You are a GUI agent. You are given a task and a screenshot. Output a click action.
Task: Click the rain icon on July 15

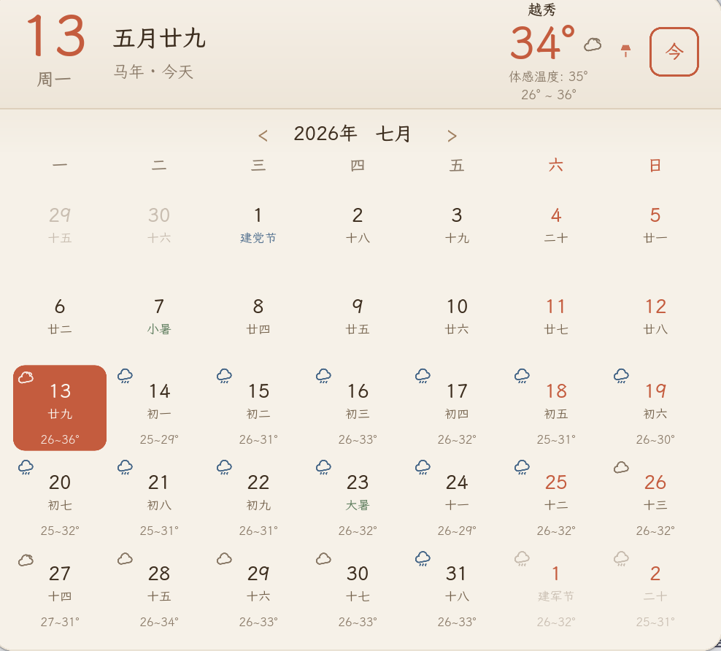[224, 376]
